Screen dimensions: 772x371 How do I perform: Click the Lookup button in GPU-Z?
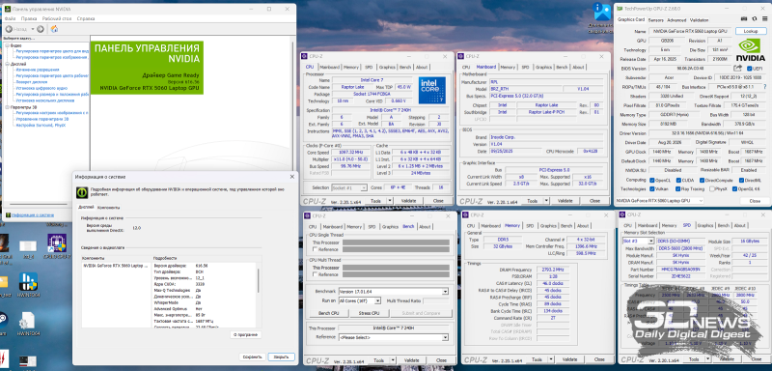751,31
